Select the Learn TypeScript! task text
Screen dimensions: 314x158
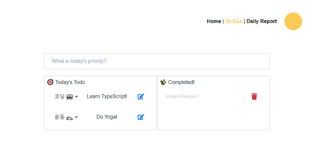click(x=107, y=97)
